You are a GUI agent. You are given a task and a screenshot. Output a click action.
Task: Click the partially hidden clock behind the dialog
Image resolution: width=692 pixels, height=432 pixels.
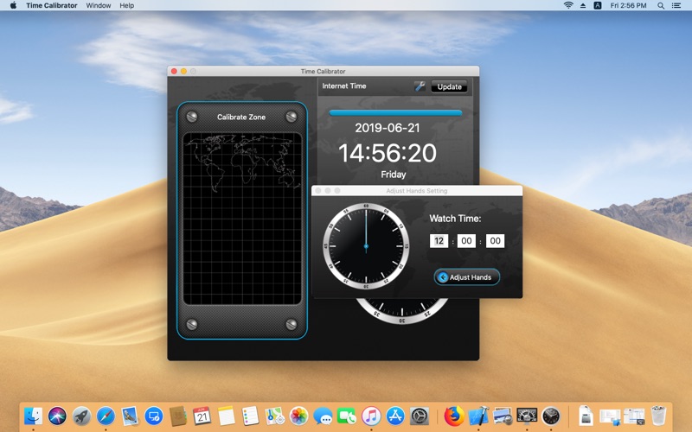point(401,311)
